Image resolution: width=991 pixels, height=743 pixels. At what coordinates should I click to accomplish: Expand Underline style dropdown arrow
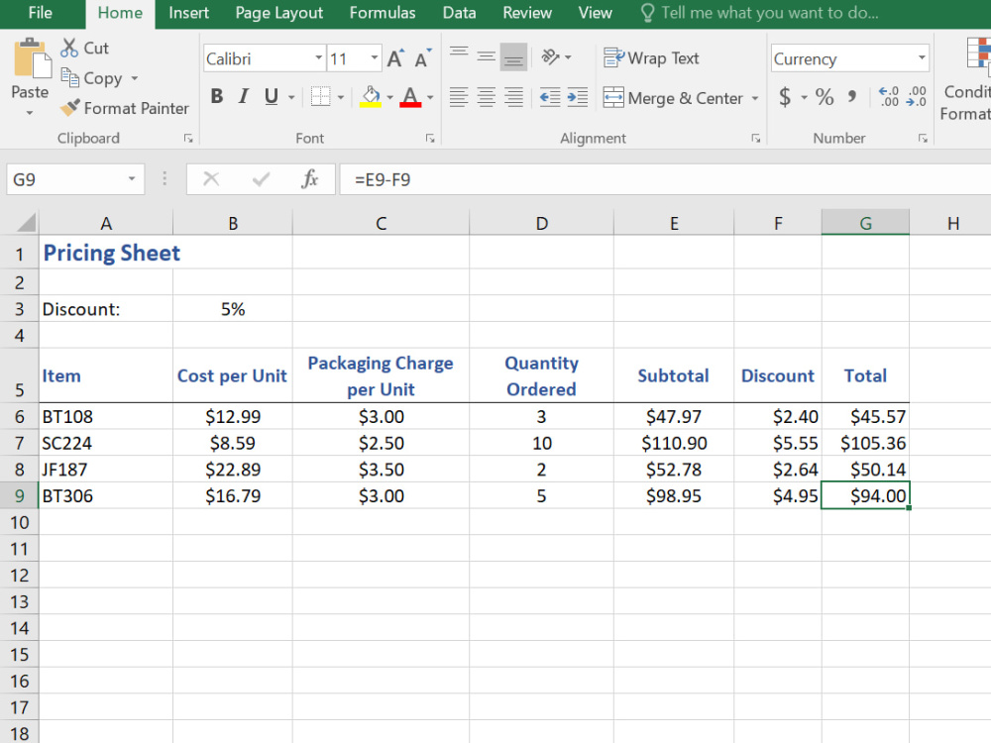[x=291, y=97]
